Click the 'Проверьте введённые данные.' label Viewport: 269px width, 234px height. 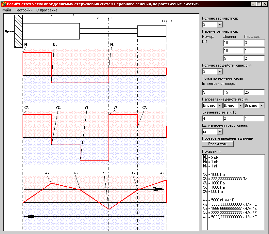click(228, 138)
